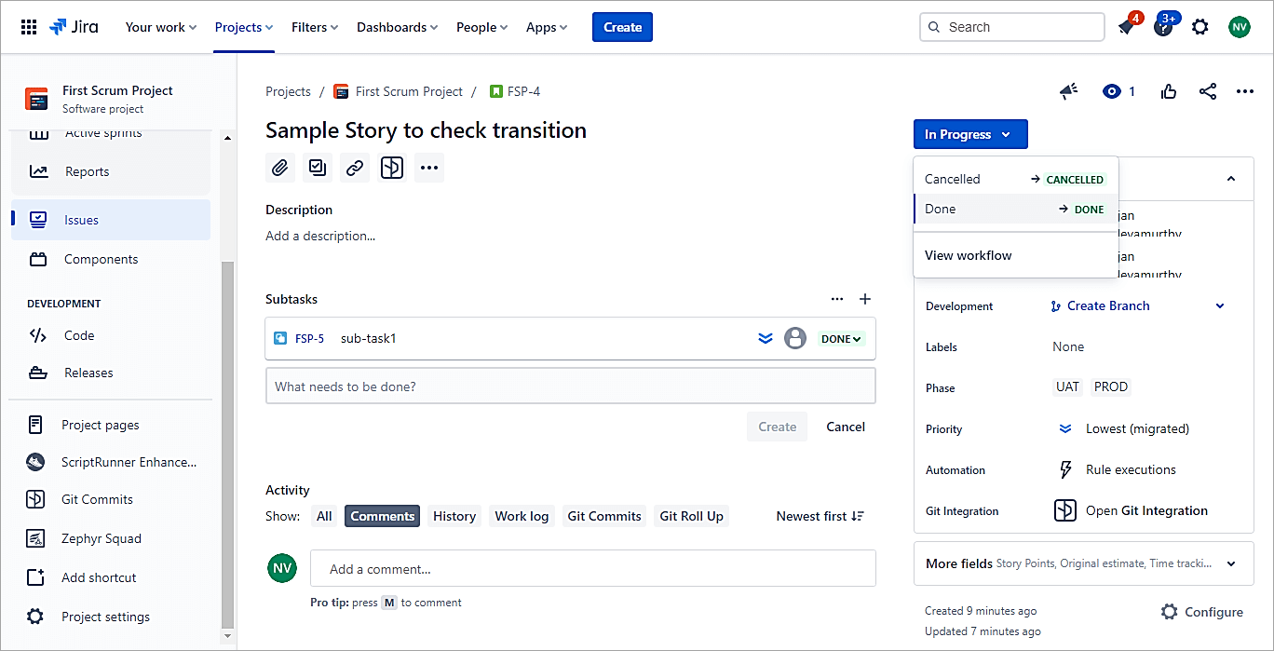Open the give feedback megaphone icon

(1069, 91)
